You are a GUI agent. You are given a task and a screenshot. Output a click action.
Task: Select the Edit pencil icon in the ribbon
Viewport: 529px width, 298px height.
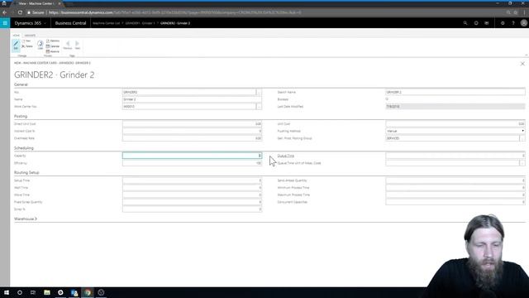pyautogui.click(x=16, y=45)
